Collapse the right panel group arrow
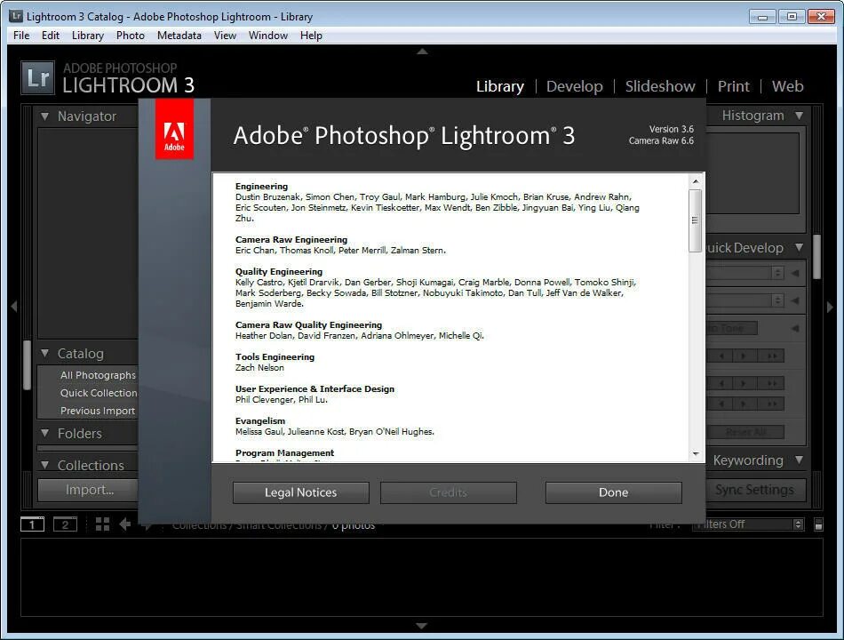 click(830, 307)
